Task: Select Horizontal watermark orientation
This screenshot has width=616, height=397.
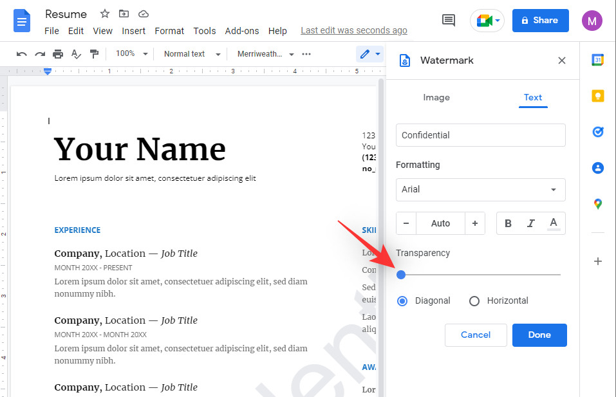Action: 474,300
